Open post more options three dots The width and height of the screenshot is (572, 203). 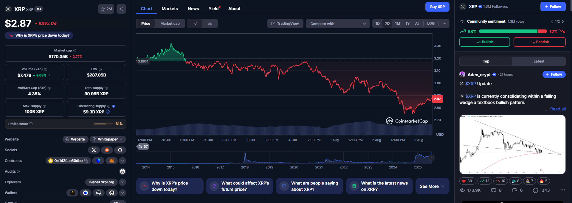coord(563,190)
